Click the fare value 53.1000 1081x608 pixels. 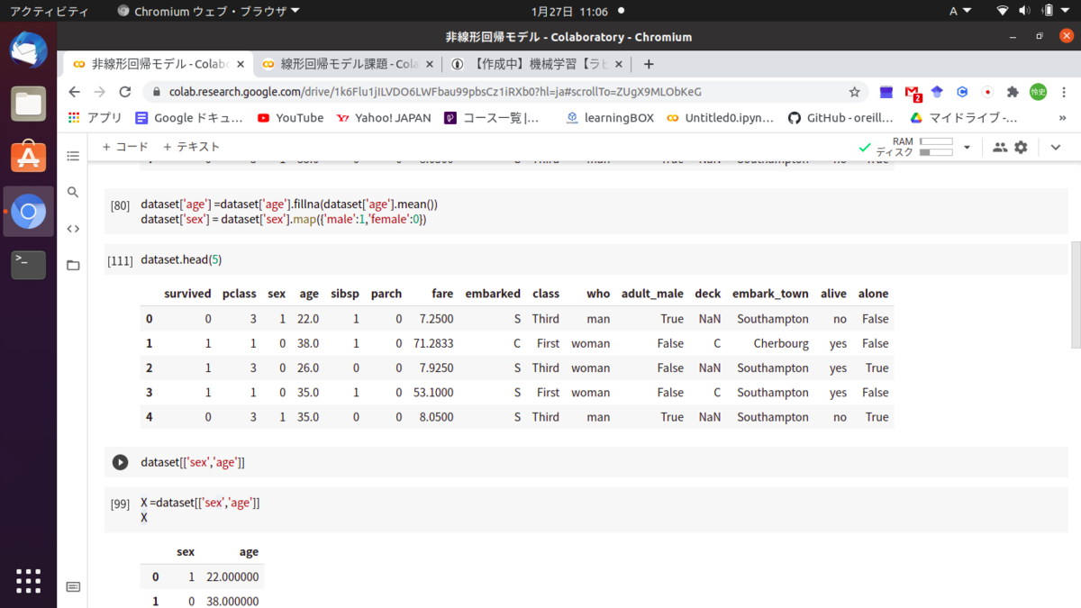point(433,393)
